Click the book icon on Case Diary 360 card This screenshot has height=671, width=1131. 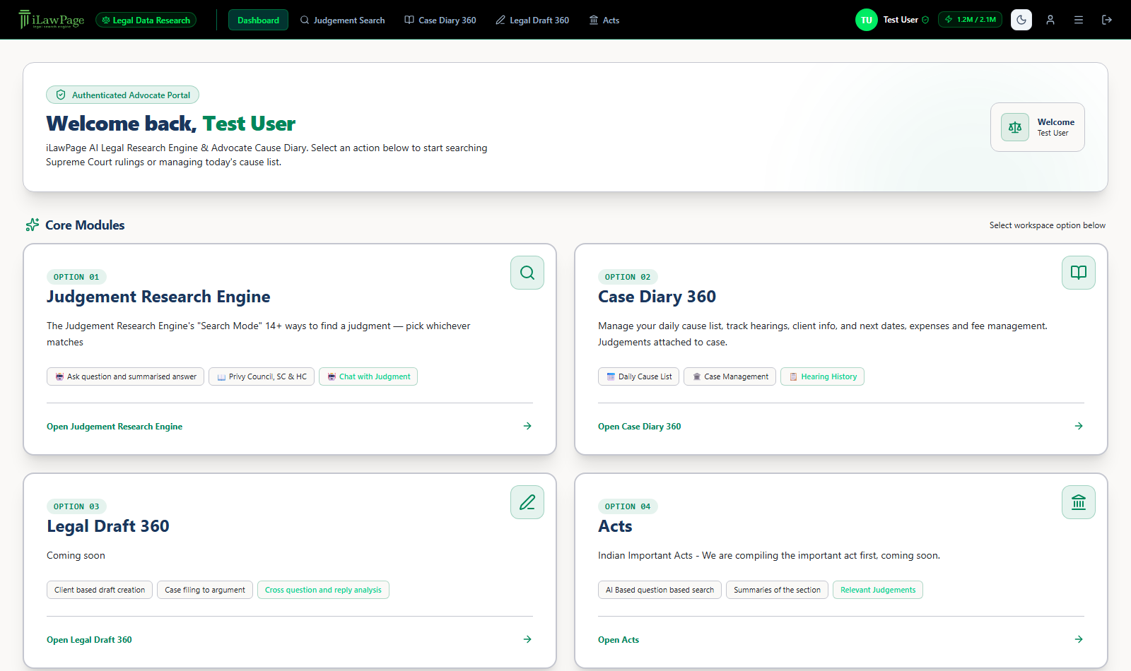pos(1079,273)
